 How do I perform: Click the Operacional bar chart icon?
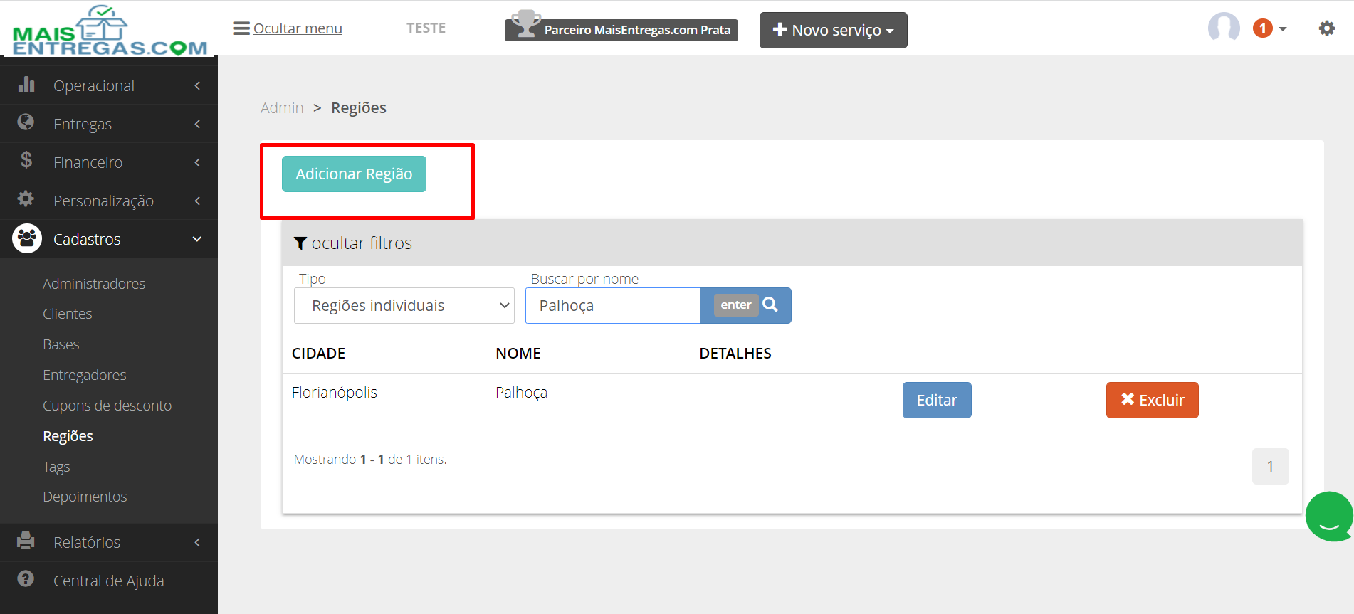coord(26,85)
